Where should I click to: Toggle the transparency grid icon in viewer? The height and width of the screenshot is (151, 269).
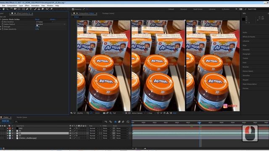(x=129, y=113)
